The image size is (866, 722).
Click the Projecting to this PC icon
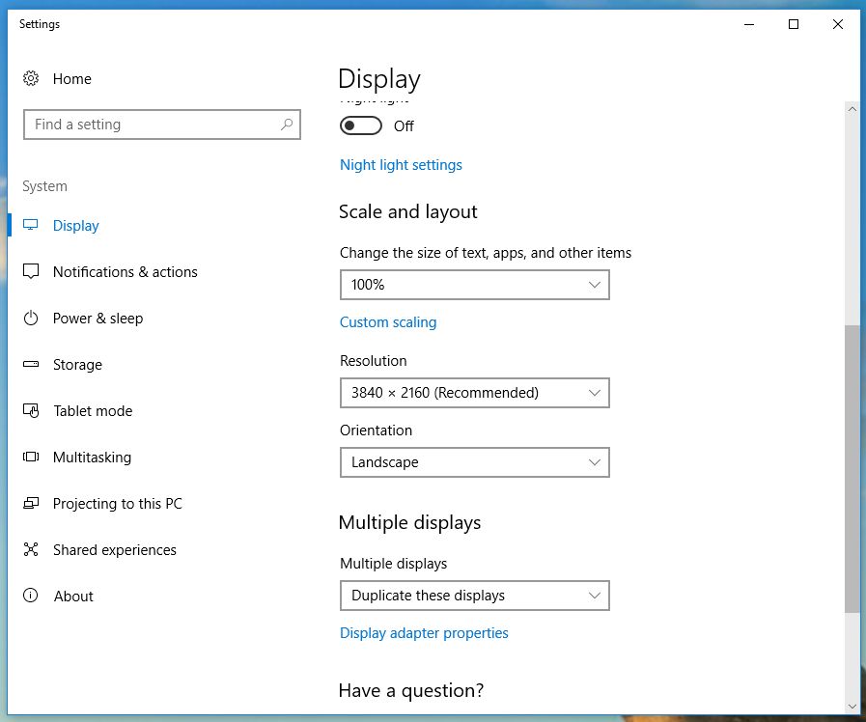[30, 503]
